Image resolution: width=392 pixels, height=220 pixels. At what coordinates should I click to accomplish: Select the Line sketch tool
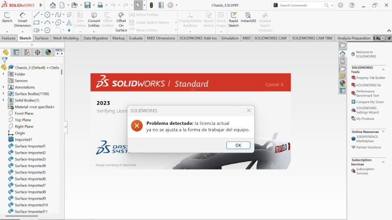[x=36, y=15]
